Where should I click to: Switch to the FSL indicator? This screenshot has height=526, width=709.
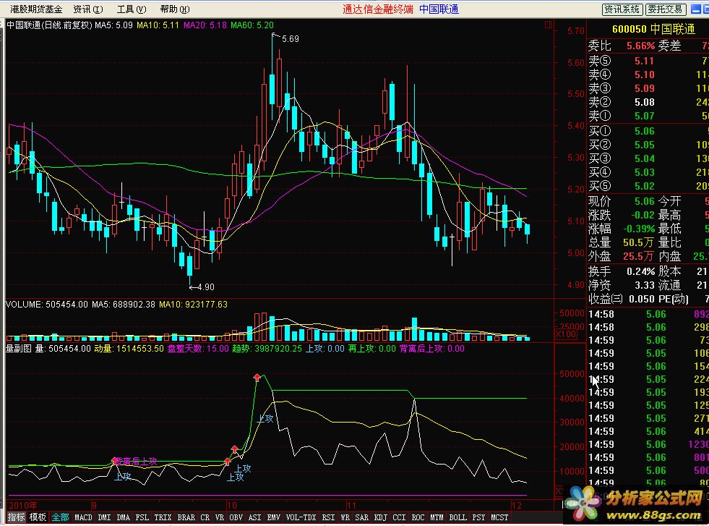click(142, 517)
